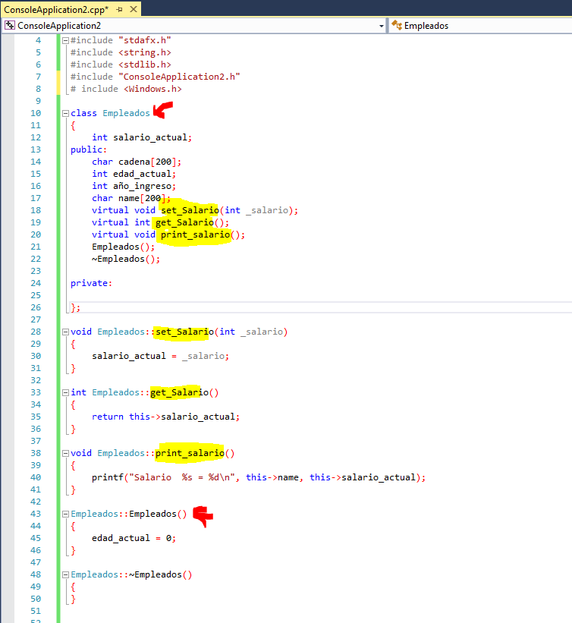Image resolution: width=572 pixels, height=623 pixels.
Task: Select the ConsoleApplication2.cpp document tab
Action: [x=55, y=10]
